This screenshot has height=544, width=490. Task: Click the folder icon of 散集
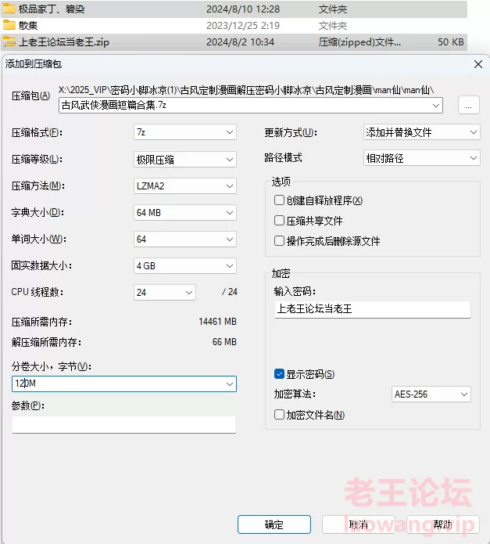[x=9, y=25]
